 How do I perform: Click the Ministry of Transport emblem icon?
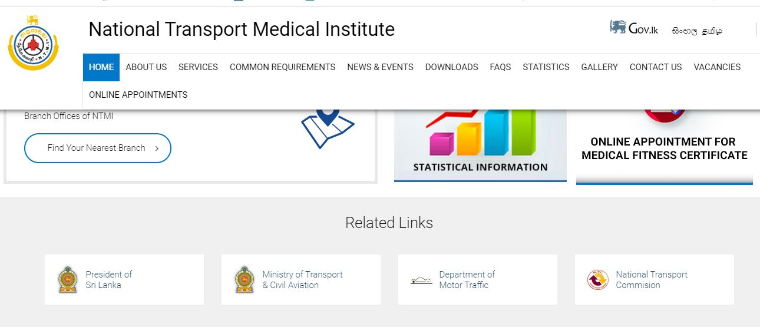pos(244,280)
